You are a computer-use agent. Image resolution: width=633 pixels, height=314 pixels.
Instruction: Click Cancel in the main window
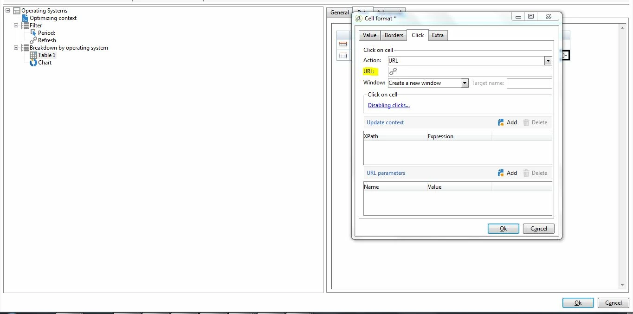[614, 303]
